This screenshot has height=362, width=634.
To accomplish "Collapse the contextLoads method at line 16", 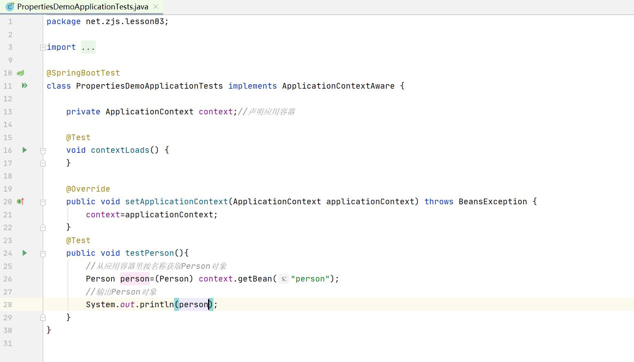I will point(43,150).
